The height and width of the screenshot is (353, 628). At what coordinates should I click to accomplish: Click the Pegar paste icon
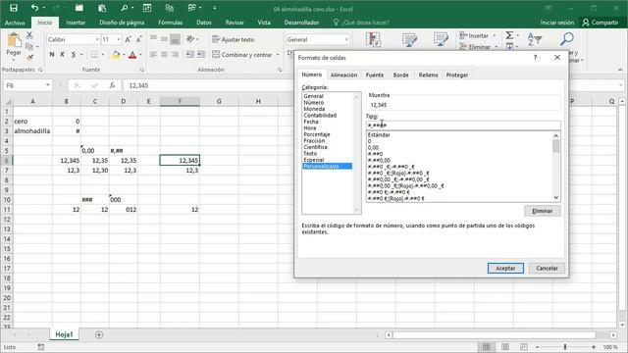pyautogui.click(x=14, y=40)
